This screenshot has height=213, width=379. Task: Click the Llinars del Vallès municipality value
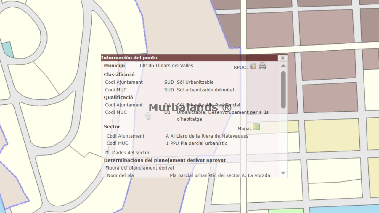(166, 66)
